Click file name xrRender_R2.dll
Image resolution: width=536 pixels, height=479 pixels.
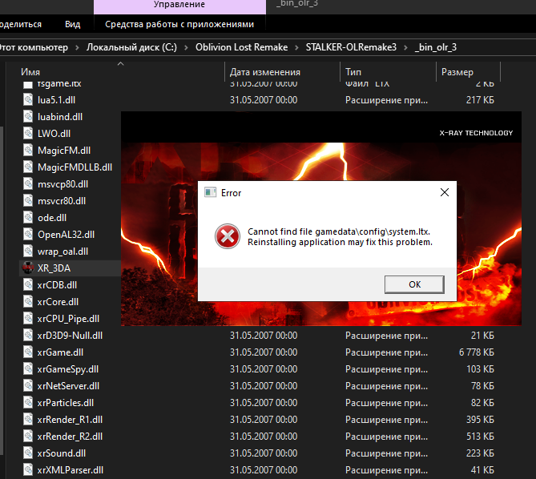[x=70, y=437]
